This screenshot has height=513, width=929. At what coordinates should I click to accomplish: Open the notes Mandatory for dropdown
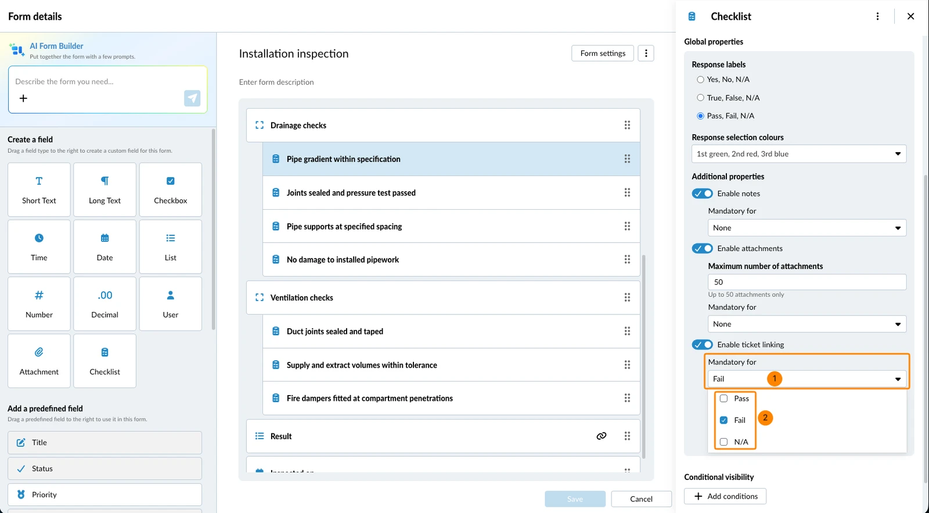click(x=807, y=228)
